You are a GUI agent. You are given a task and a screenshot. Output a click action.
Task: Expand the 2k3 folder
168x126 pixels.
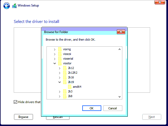pos(59,92)
